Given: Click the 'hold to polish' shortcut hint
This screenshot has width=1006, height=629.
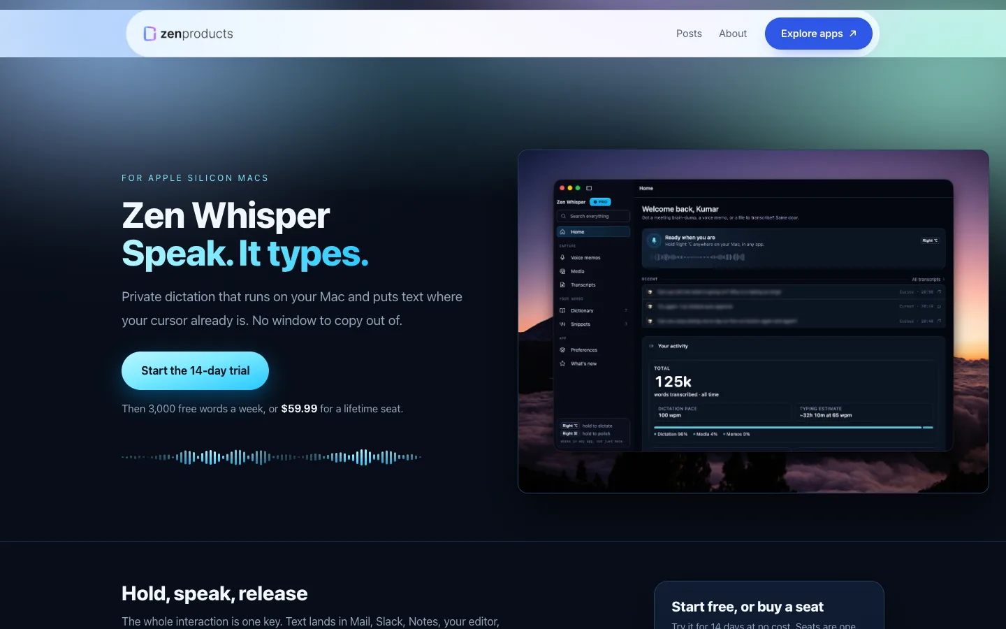Looking at the screenshot, I should 596,433.
